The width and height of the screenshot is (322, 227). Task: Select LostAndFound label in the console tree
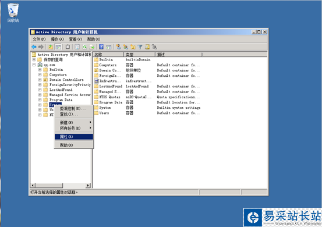coord(61,90)
